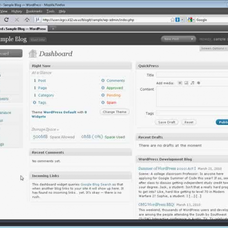228x228 pixels.
Task: Click the Right Now widget header
Action: [x=81, y=66]
